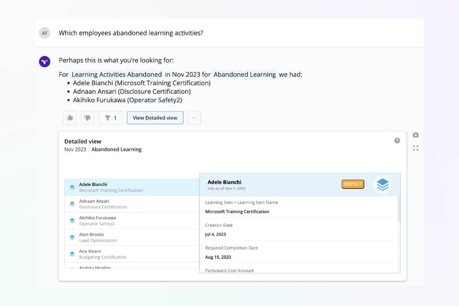Viewport: 459px width, 306px height.
Task: Click the Abandoned Learning highlighted term in answer
Action: pyautogui.click(x=245, y=75)
